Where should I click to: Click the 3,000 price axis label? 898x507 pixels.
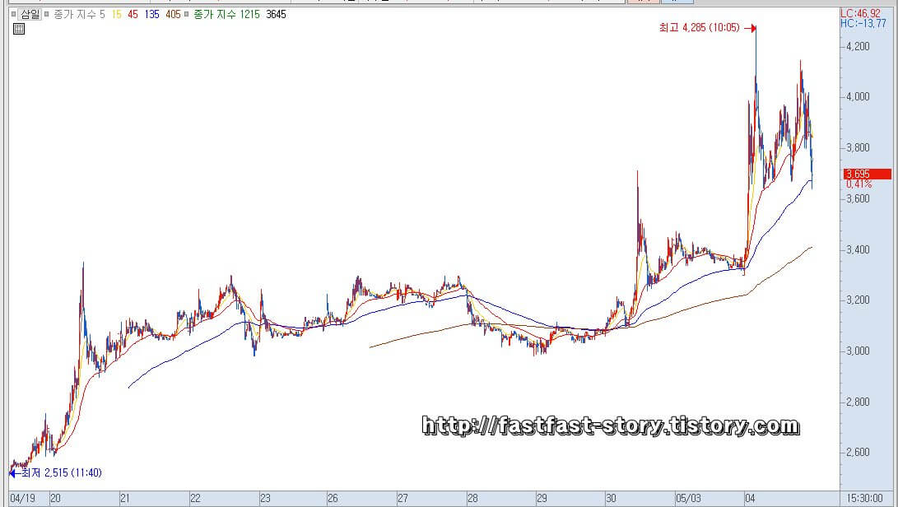(858, 351)
